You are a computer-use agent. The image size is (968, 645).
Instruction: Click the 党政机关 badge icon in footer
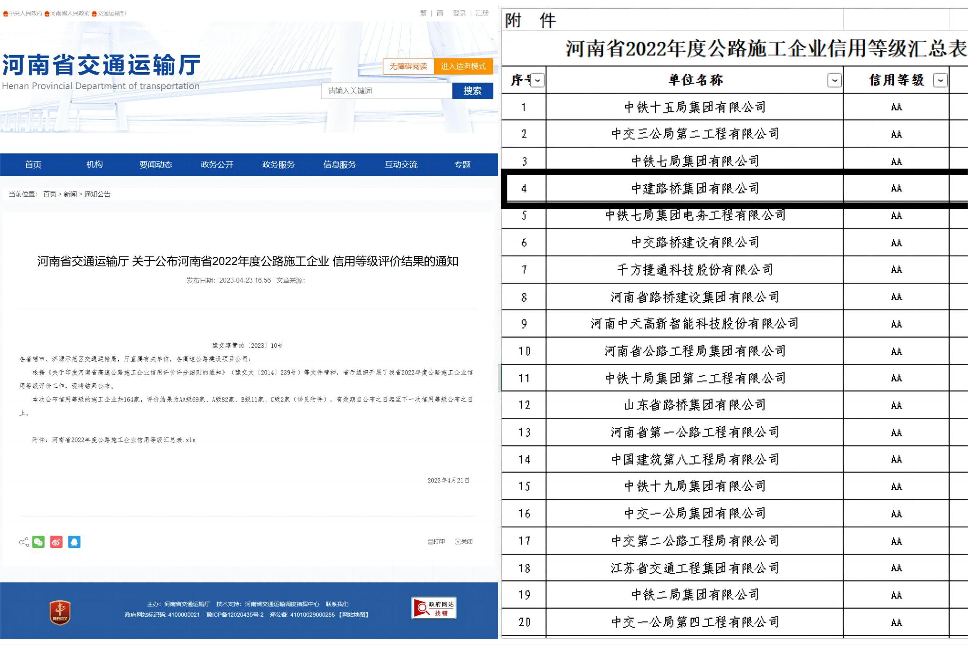(x=60, y=612)
